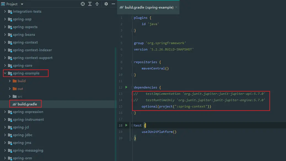Expand the out folder

point(10,89)
